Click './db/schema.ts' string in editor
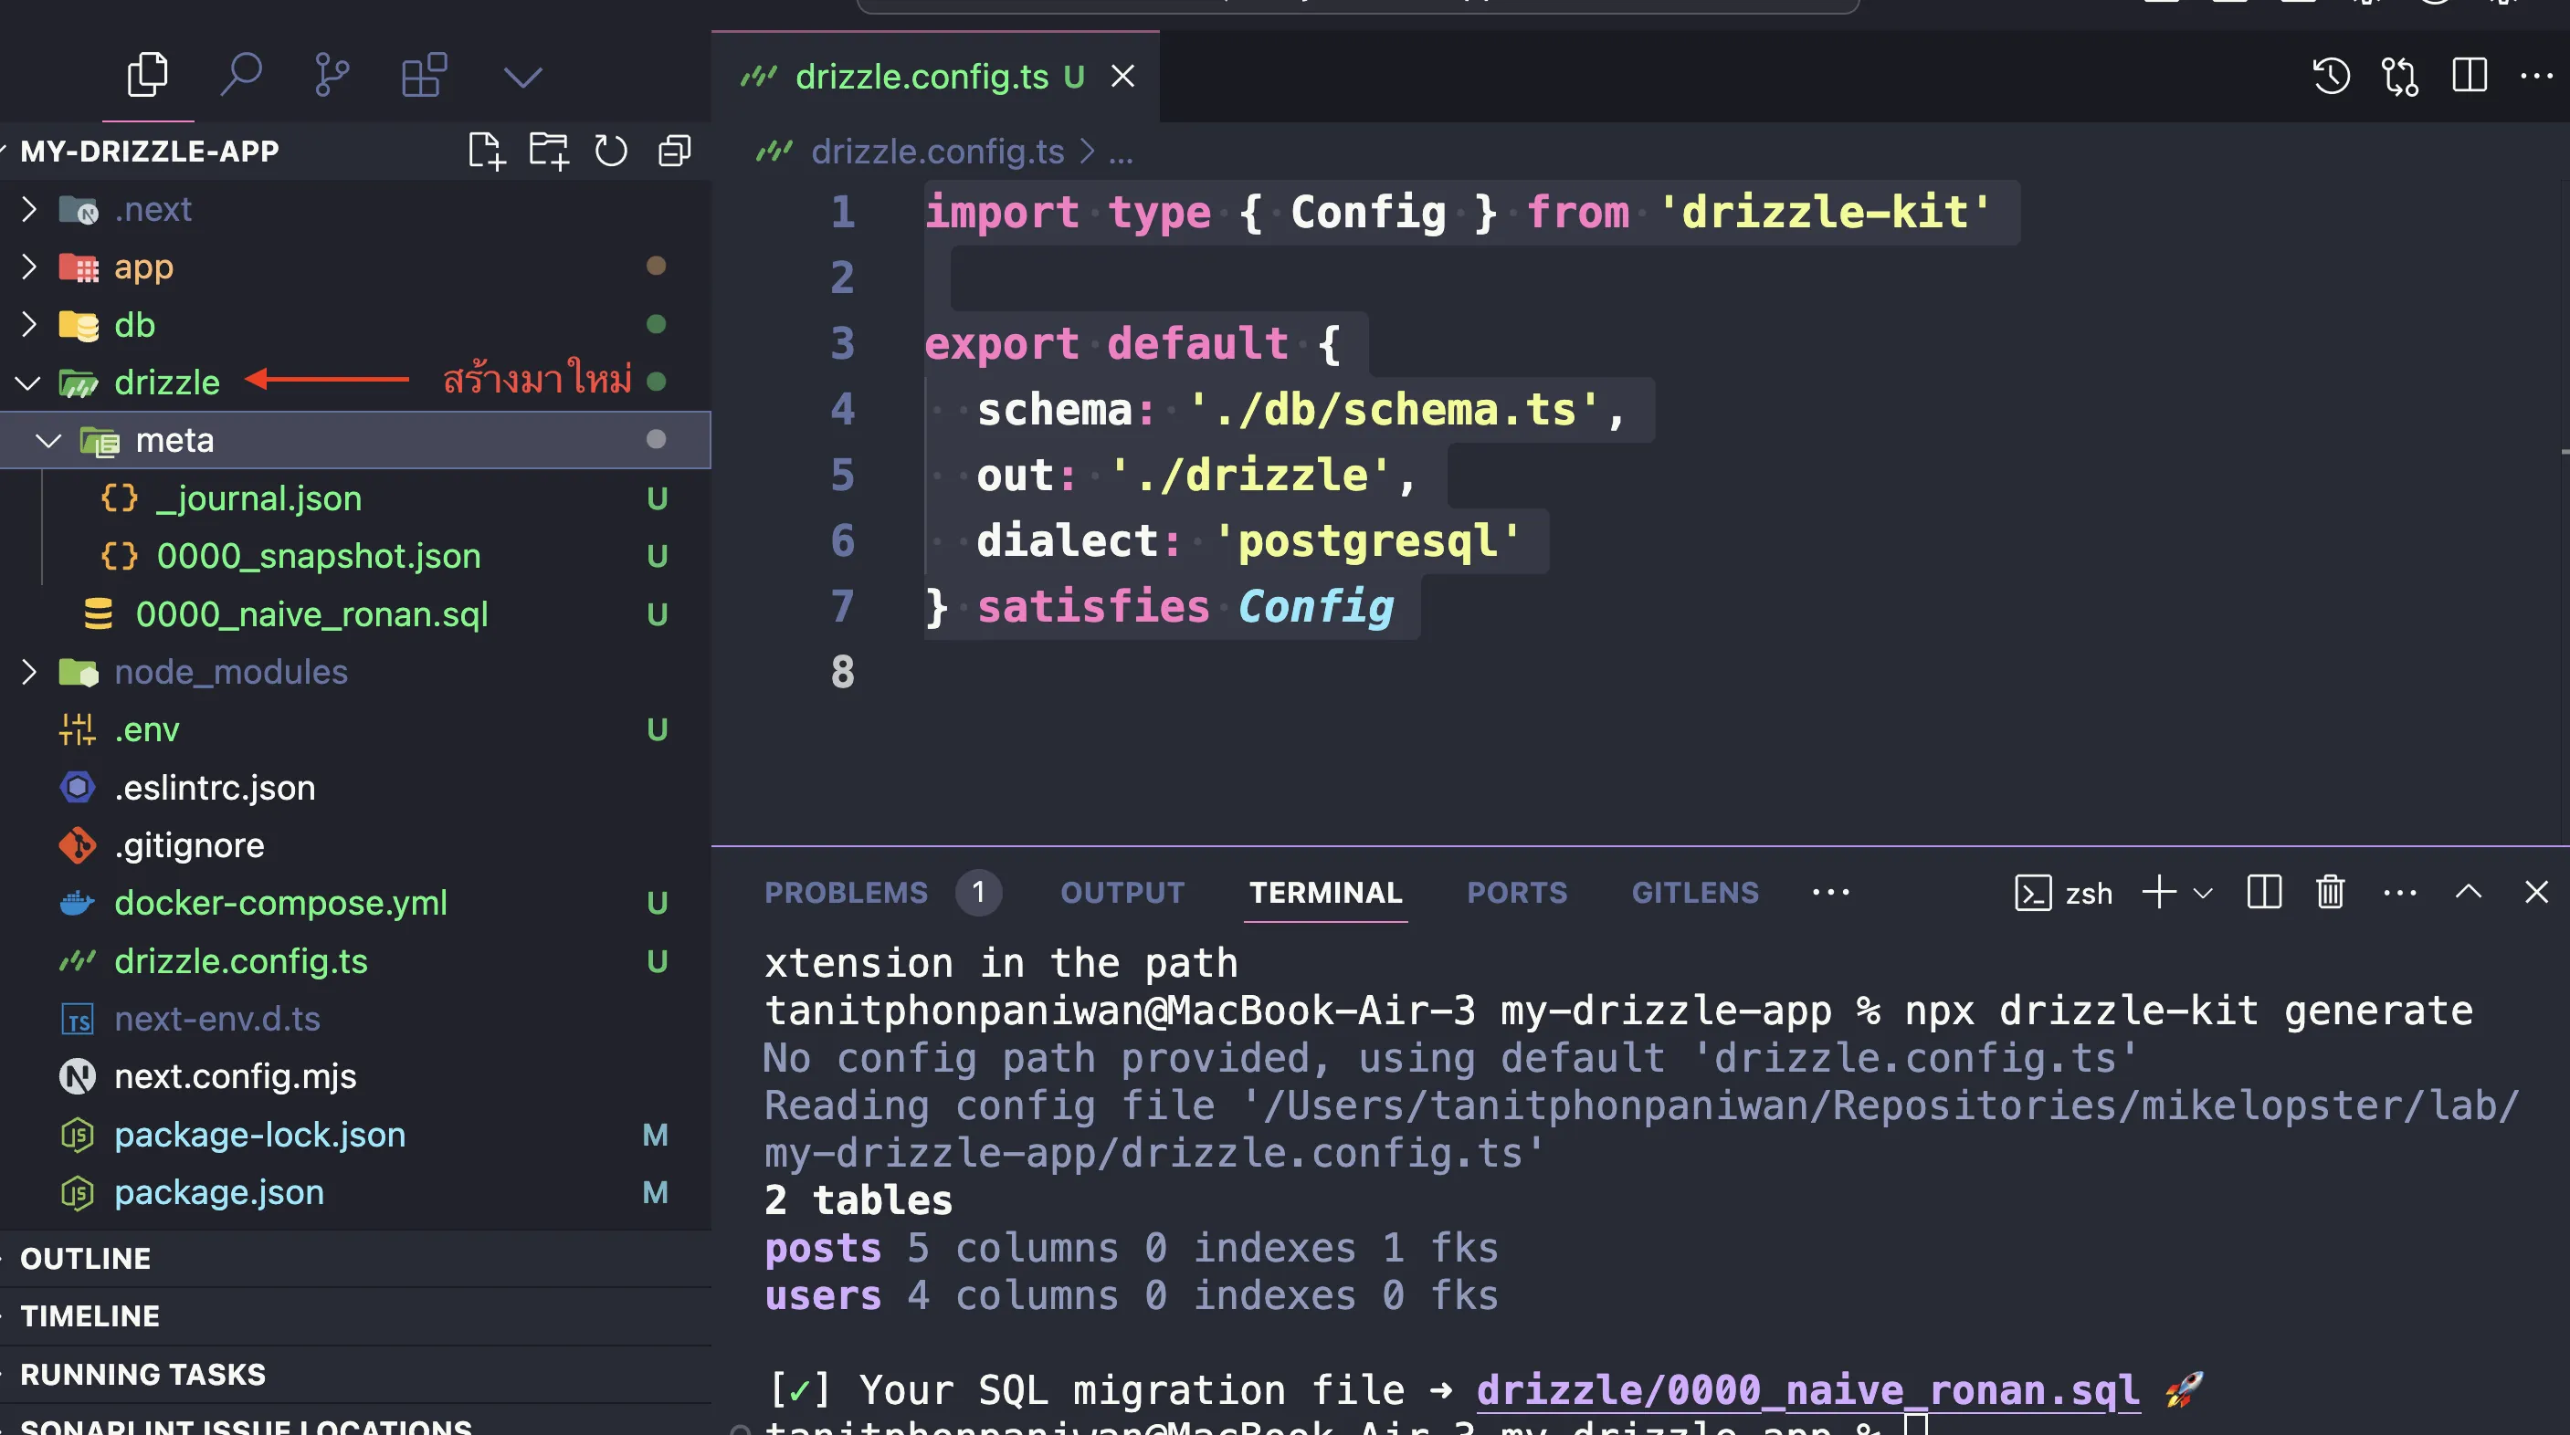 (1395, 409)
